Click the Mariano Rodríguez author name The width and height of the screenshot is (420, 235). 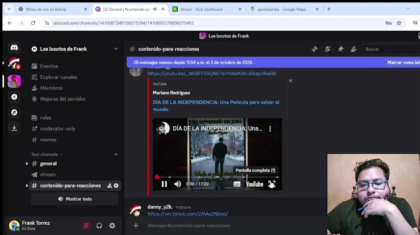(x=171, y=93)
